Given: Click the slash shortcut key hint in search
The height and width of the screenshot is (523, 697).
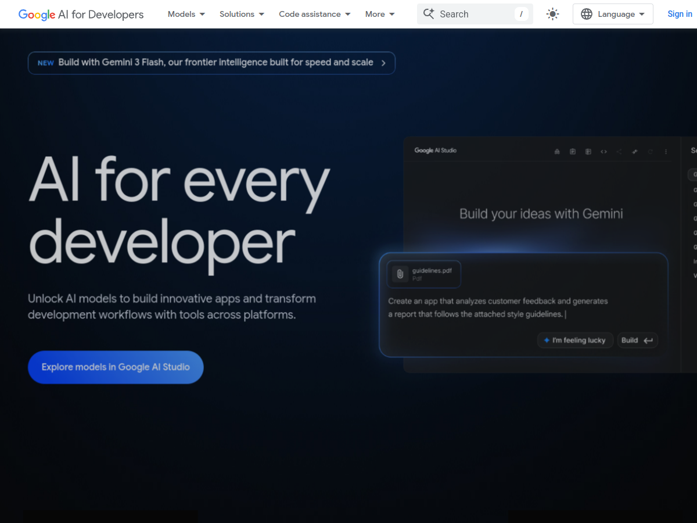Looking at the screenshot, I should [x=521, y=14].
